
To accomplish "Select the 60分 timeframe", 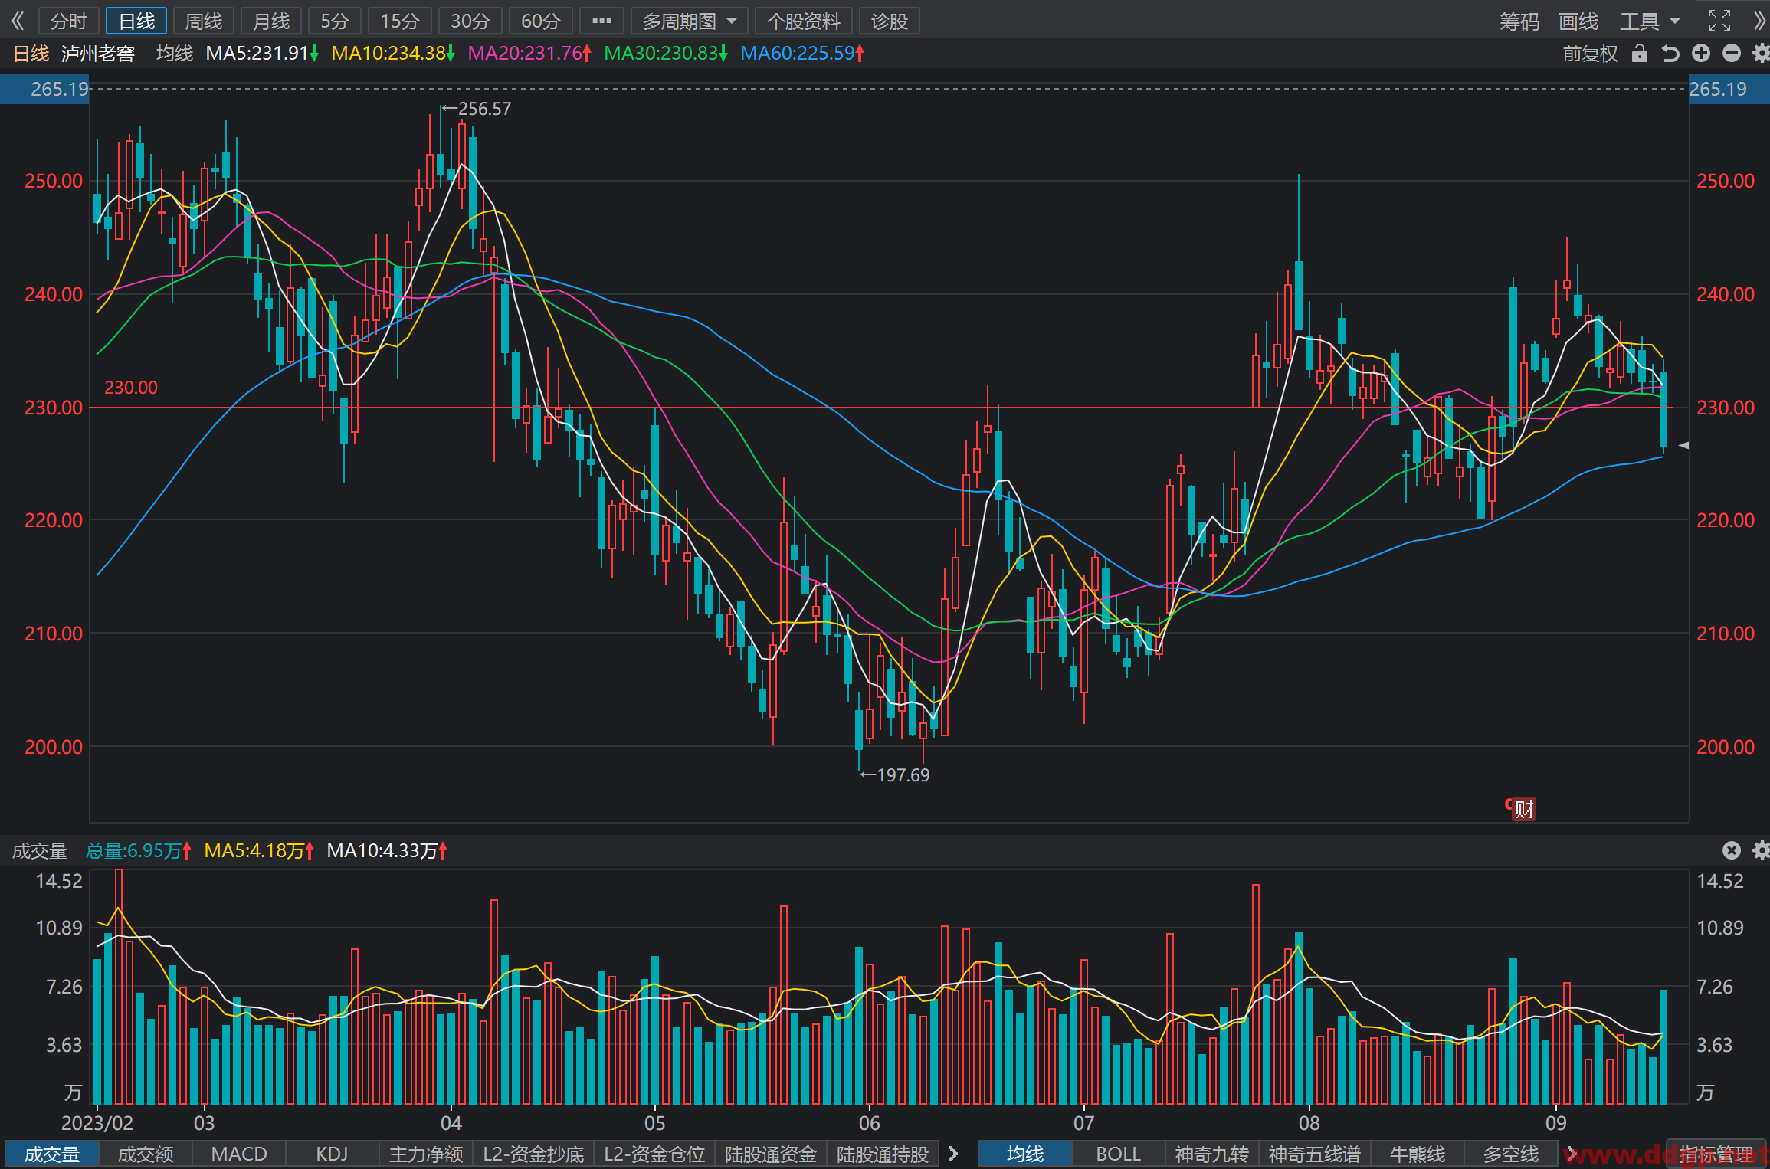I will pyautogui.click(x=541, y=21).
